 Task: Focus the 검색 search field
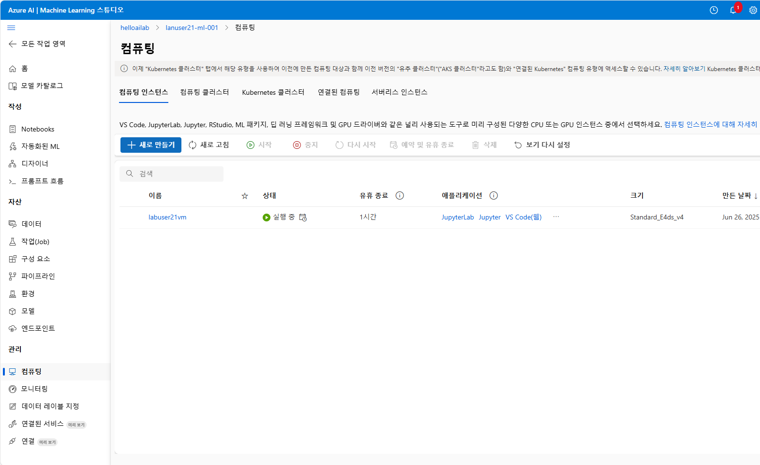pos(171,174)
